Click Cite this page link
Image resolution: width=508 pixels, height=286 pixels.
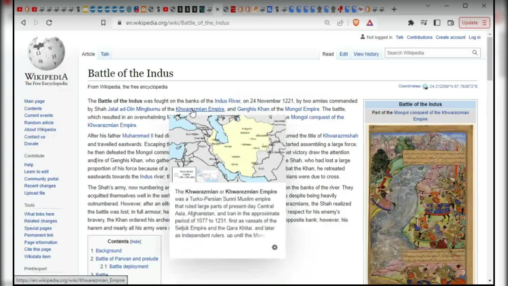38,249
